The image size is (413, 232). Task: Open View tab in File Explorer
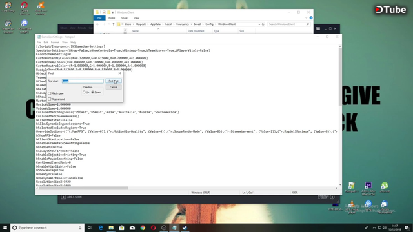pyautogui.click(x=136, y=18)
